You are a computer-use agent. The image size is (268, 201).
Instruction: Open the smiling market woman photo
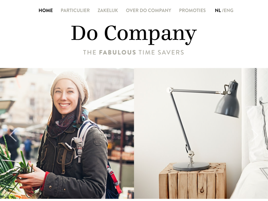[x=67, y=133]
